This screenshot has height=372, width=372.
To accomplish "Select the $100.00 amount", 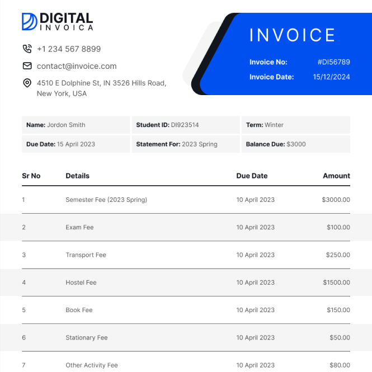I will (338, 227).
